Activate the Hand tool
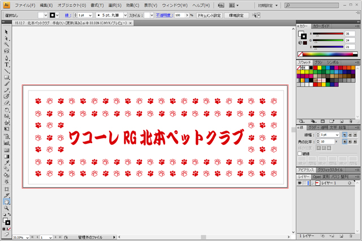 point(6,201)
